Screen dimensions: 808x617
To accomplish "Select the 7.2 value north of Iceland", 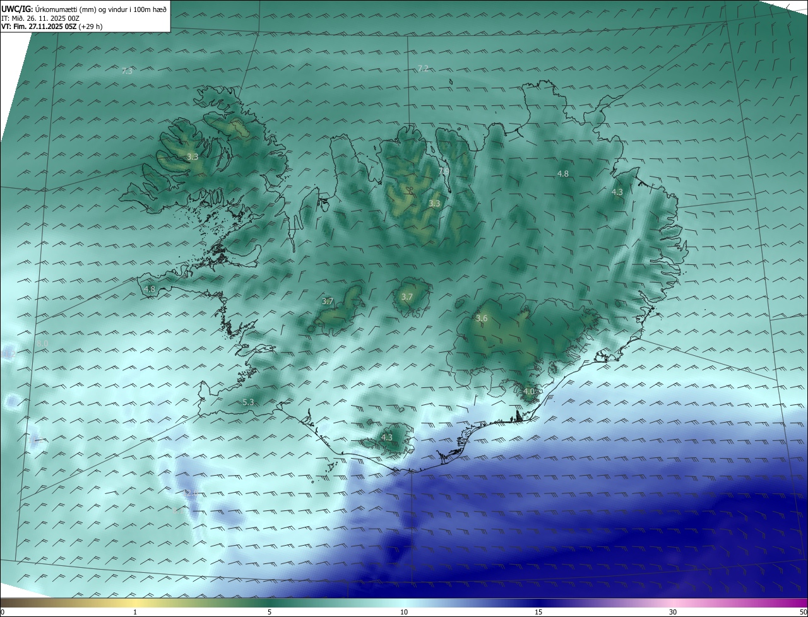I will coord(423,68).
